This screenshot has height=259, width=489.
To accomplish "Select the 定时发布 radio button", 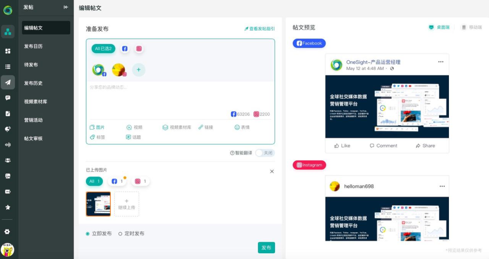I will pyautogui.click(x=120, y=234).
